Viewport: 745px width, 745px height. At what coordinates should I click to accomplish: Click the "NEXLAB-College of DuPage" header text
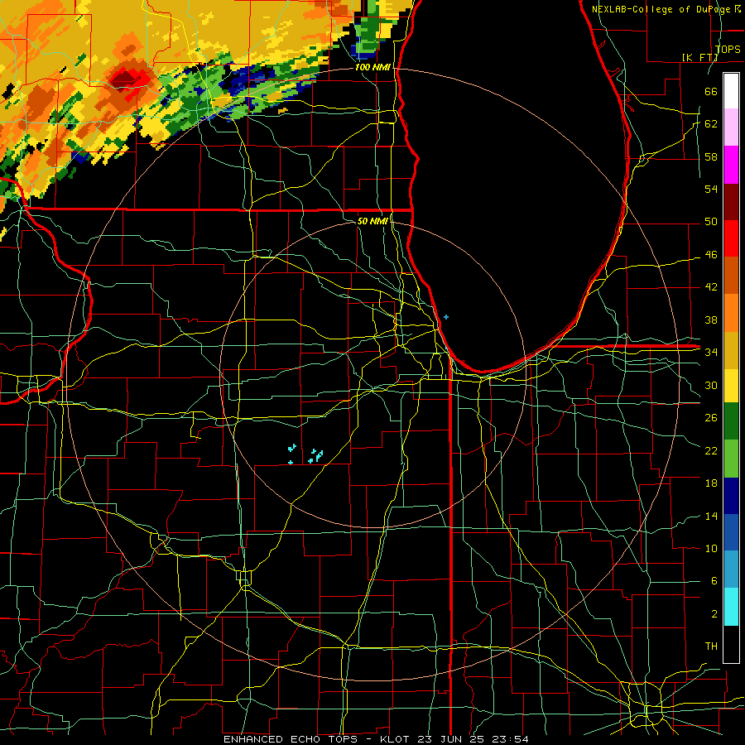661,9
